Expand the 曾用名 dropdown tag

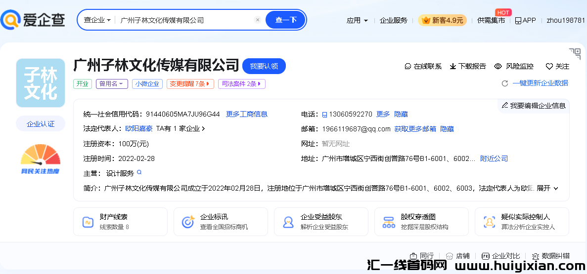pyautogui.click(x=112, y=84)
